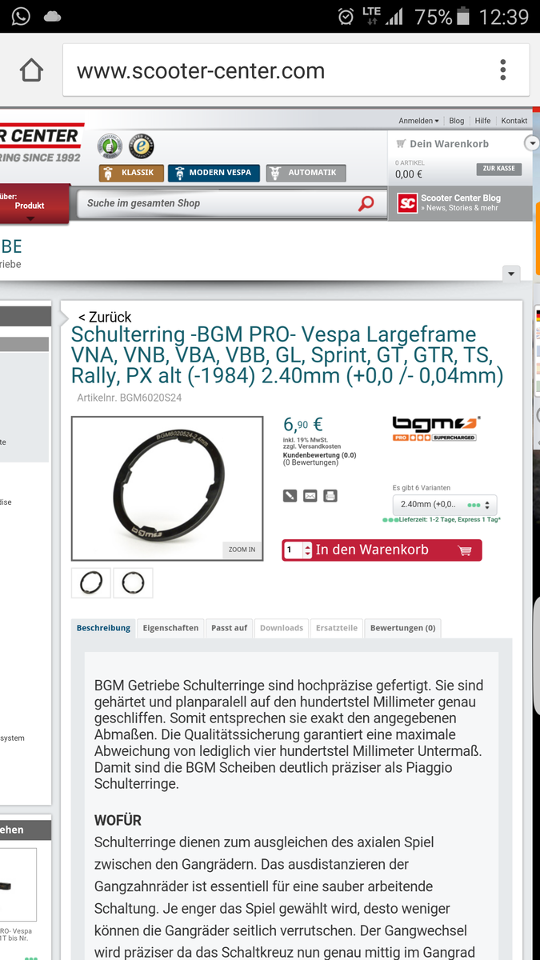Tap the browser home icon

tap(31, 70)
